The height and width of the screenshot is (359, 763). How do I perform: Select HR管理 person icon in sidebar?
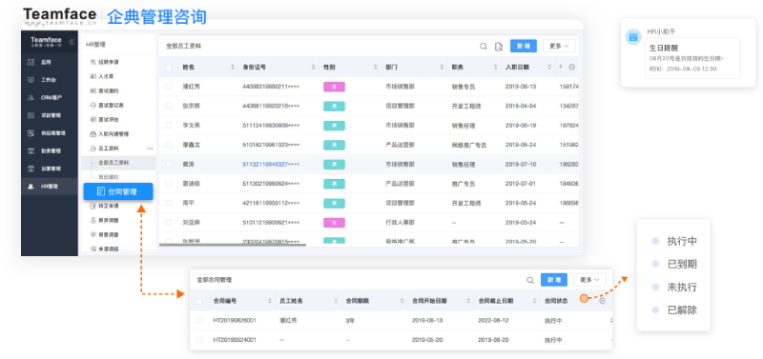tap(31, 186)
